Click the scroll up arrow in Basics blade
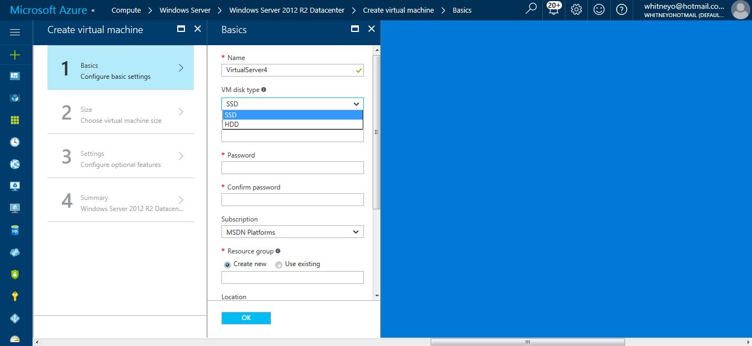The image size is (752, 346). 377,50
